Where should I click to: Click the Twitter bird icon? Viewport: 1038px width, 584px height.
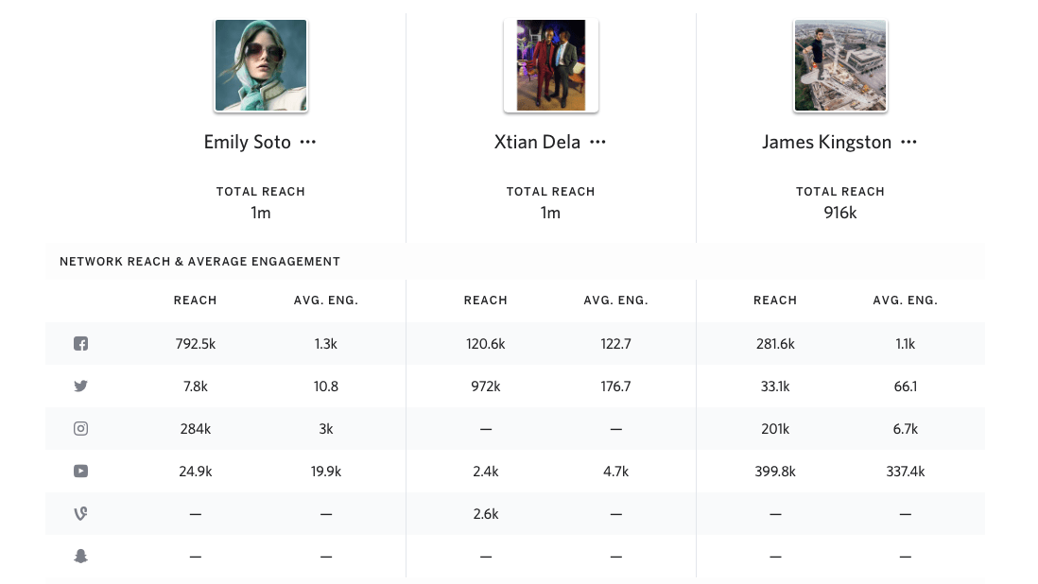80,386
